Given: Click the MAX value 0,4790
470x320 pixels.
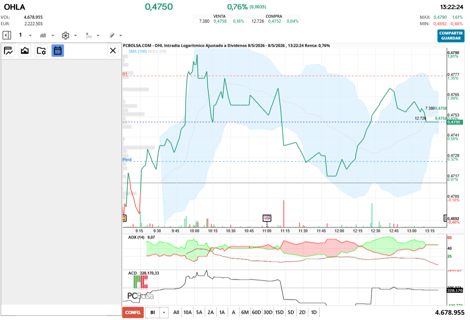Looking at the screenshot, I should pyautogui.click(x=440, y=17).
